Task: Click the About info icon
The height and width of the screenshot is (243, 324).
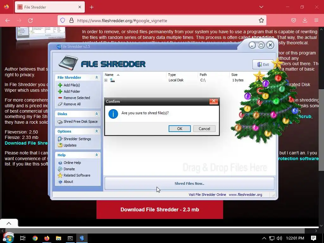Action: 60,182
